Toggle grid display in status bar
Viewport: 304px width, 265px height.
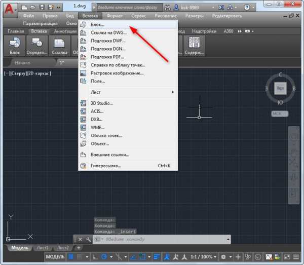71,257
